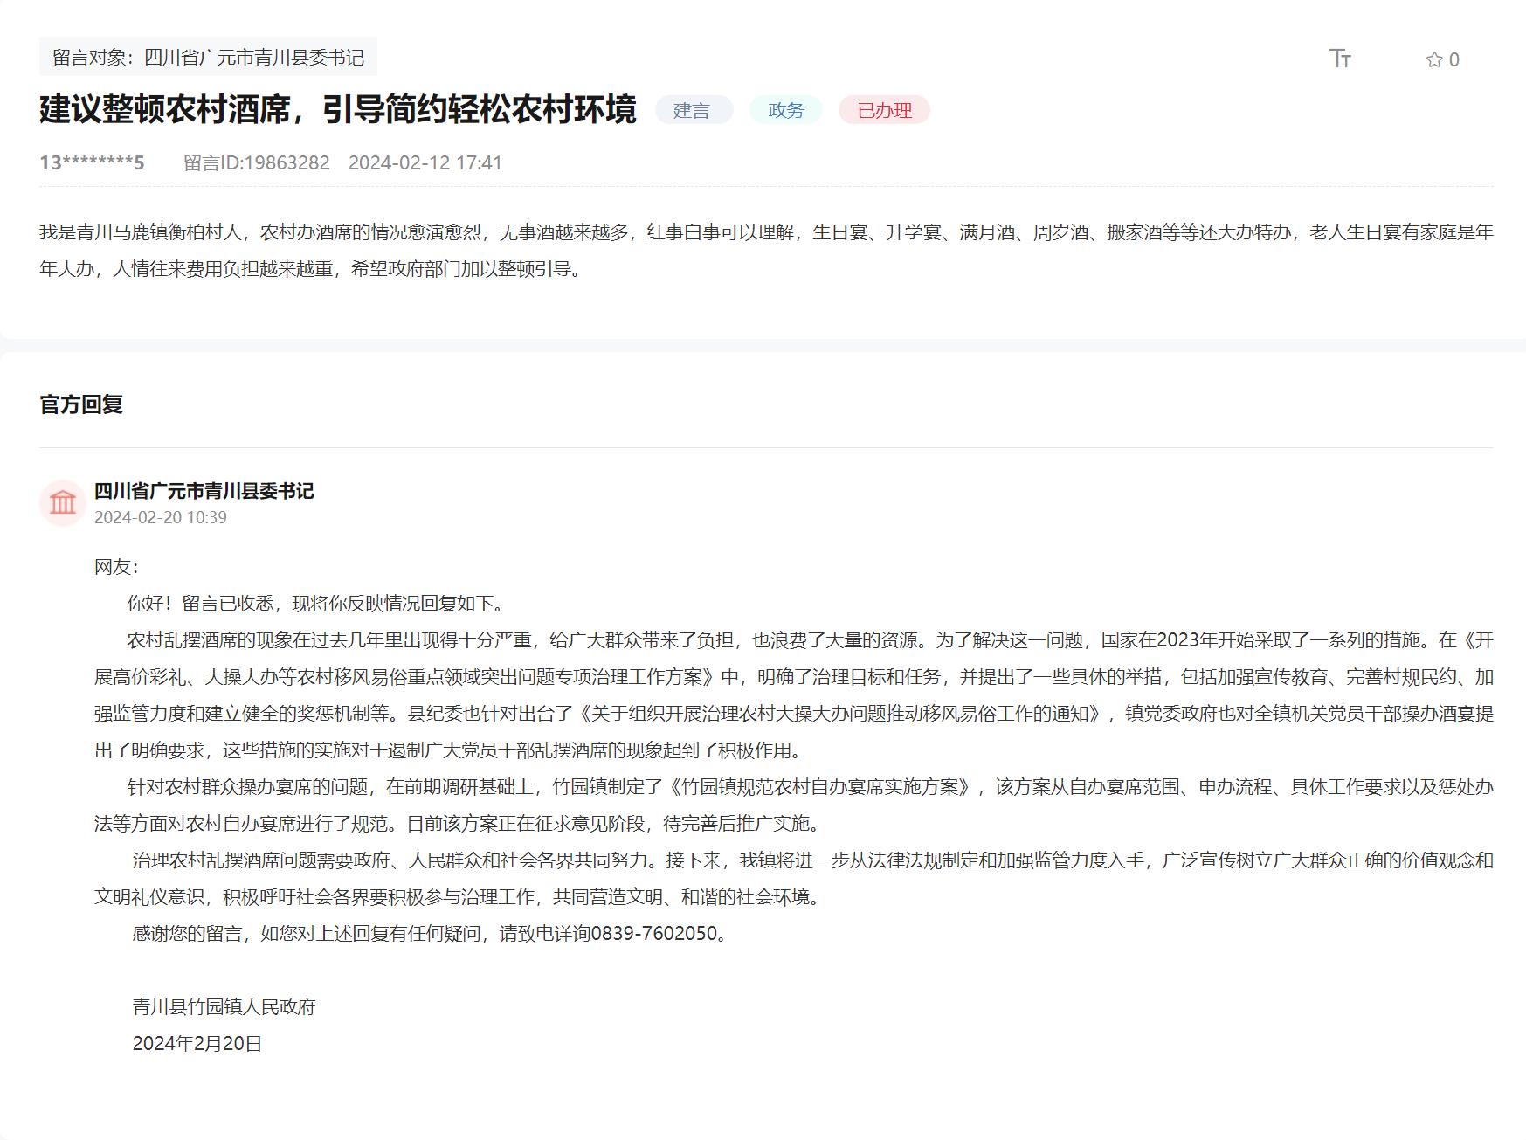Select the 建言 tag

[692, 110]
